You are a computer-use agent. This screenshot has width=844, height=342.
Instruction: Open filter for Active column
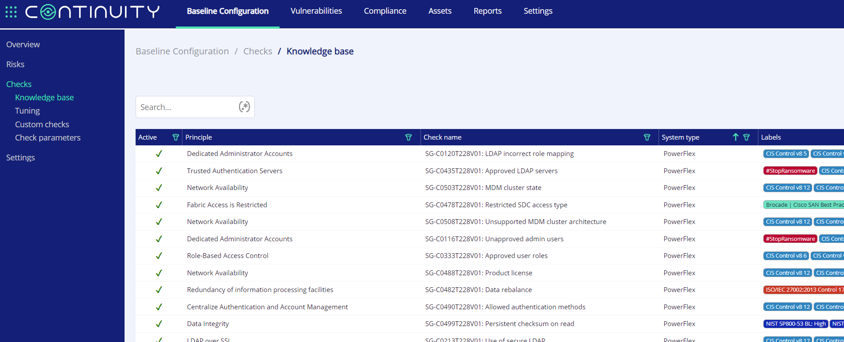coord(176,137)
